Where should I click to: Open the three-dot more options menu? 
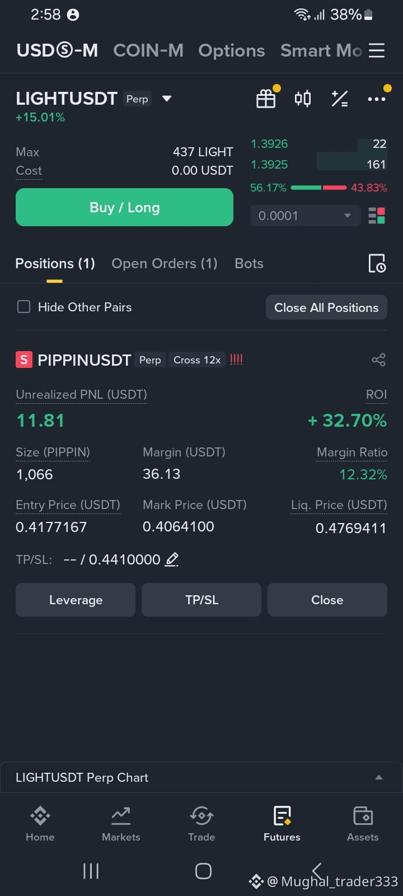377,99
